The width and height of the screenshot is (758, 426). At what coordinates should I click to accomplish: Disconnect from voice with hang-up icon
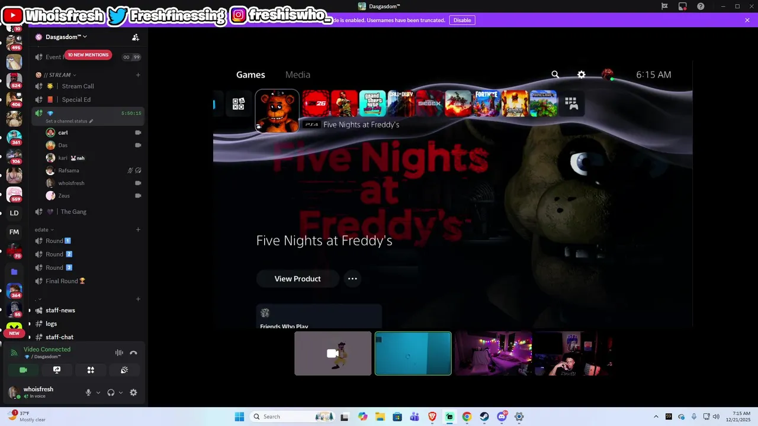point(133,353)
